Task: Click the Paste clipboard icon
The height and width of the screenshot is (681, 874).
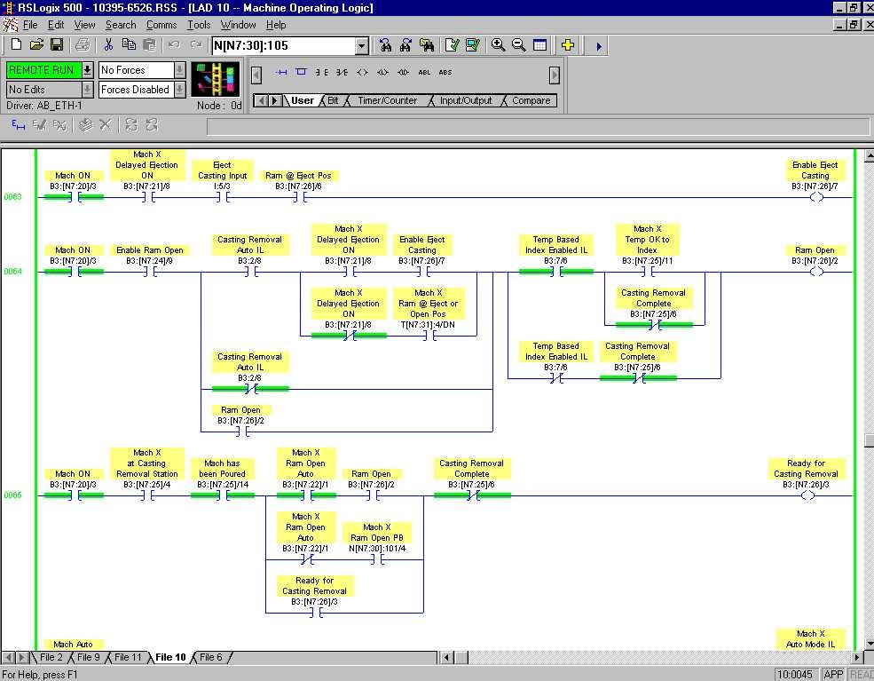Action: click(x=149, y=45)
